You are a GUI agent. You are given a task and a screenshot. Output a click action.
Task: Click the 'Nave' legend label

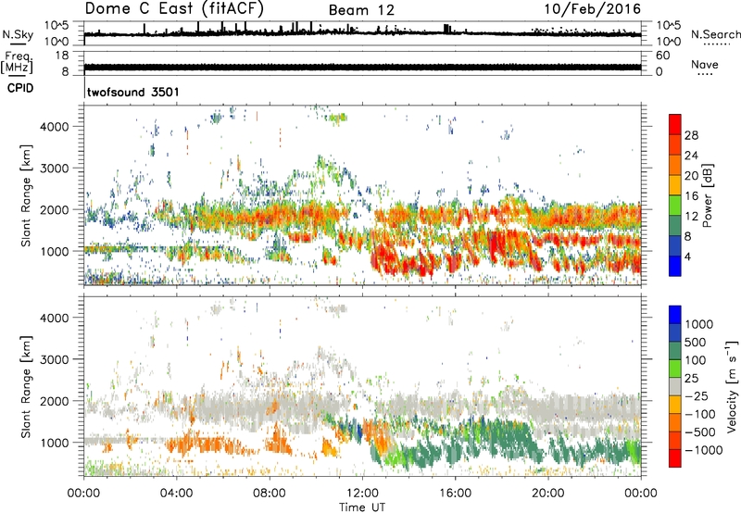(x=705, y=64)
